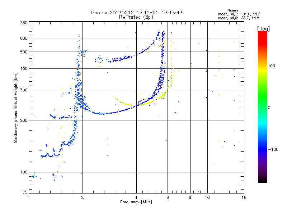Screen dimensions: 287x215
Task: Click the "mean, sd,X: 86.7, 14.8" line
Action: (x=239, y=18)
